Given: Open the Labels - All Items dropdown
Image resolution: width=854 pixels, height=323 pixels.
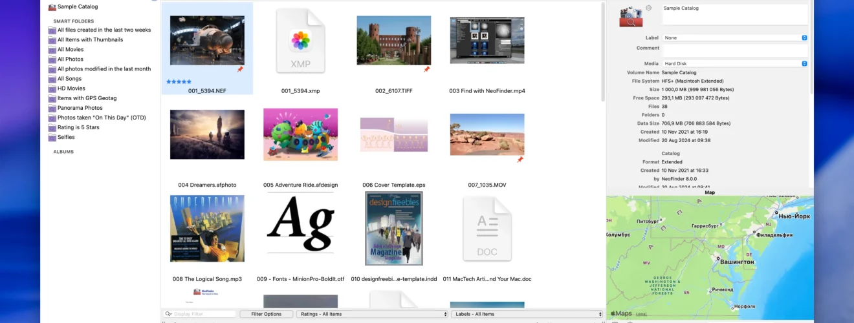Looking at the screenshot, I should tap(527, 314).
